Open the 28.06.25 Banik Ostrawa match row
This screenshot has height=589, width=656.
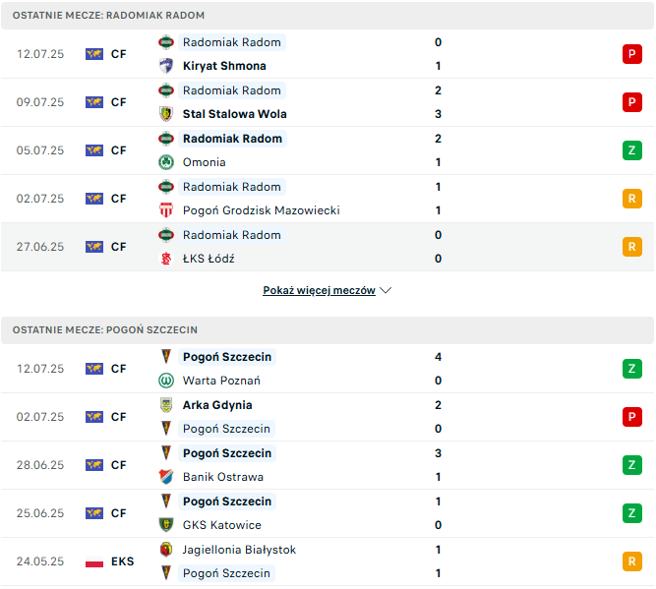(328, 465)
